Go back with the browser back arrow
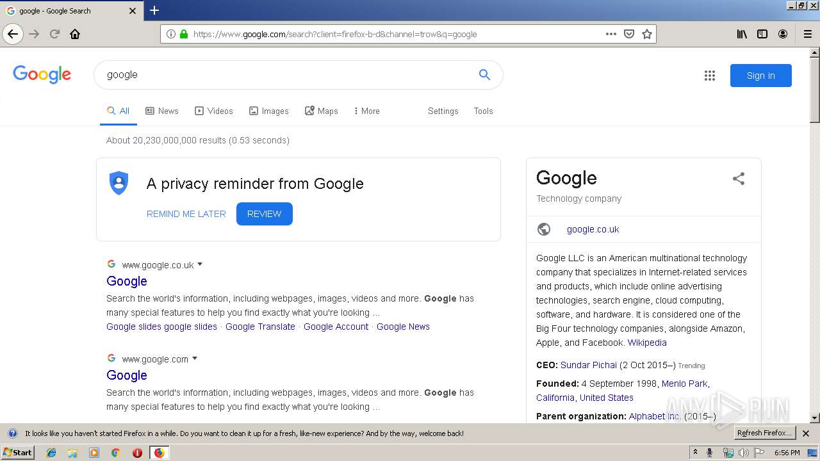The height and width of the screenshot is (461, 820). 13,34
